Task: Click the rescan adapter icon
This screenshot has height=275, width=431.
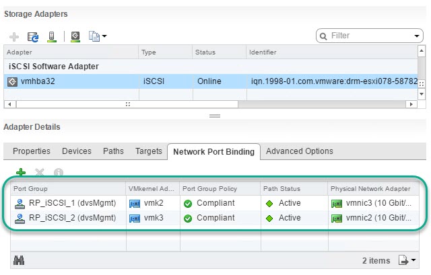Action: [75, 36]
